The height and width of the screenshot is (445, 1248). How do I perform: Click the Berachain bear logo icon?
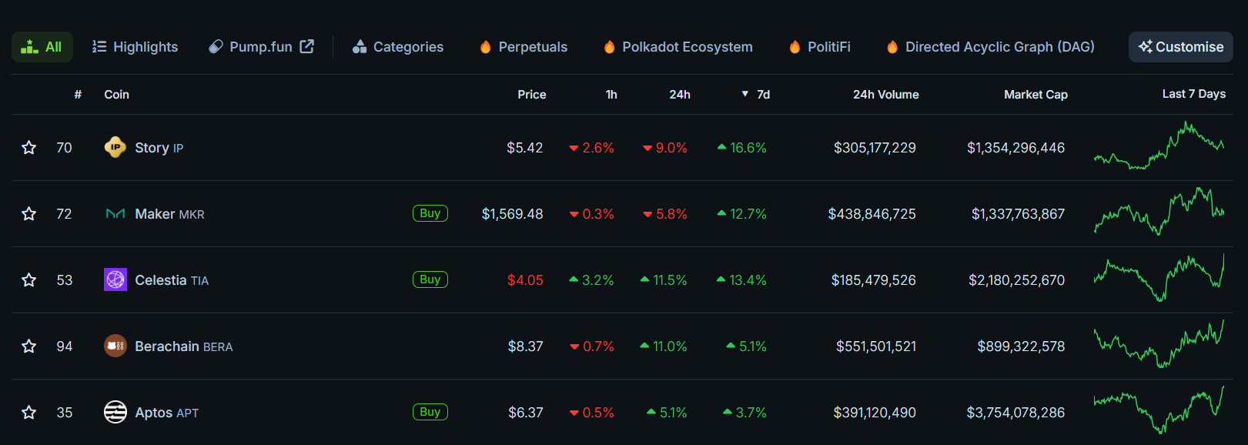coord(115,346)
